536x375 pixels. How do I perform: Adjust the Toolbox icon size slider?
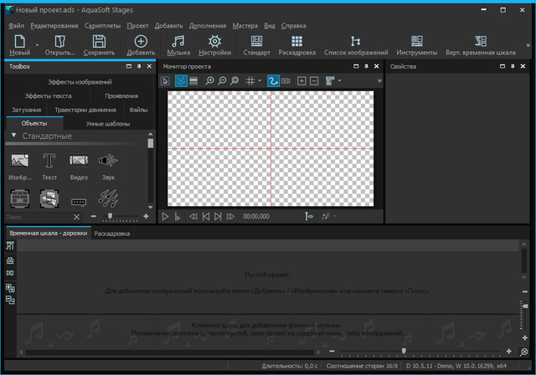109,217
